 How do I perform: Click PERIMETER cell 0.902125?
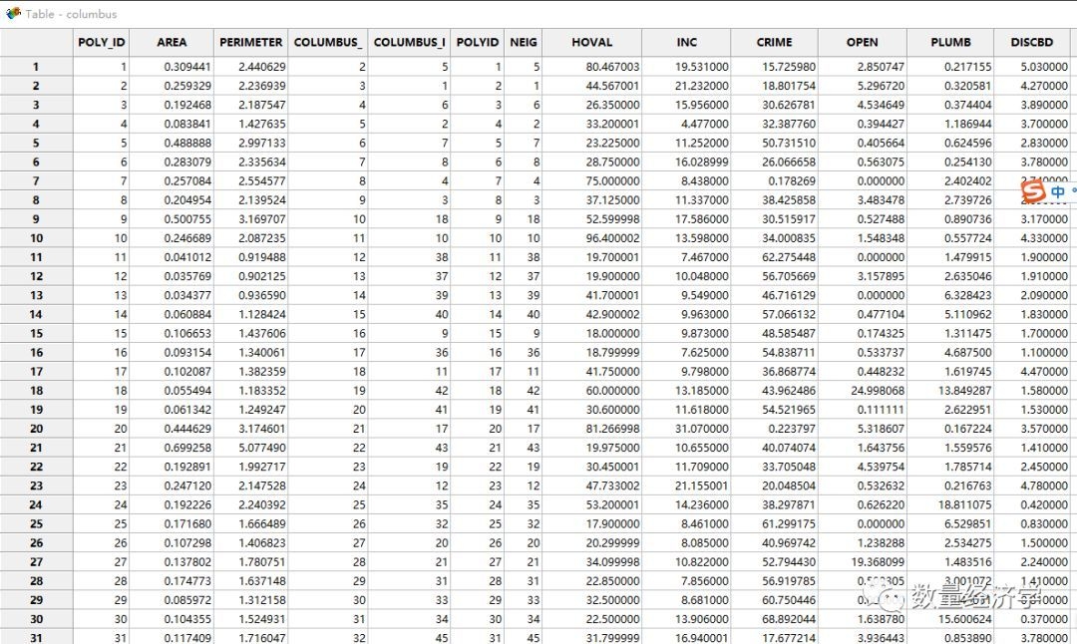[x=250, y=276]
